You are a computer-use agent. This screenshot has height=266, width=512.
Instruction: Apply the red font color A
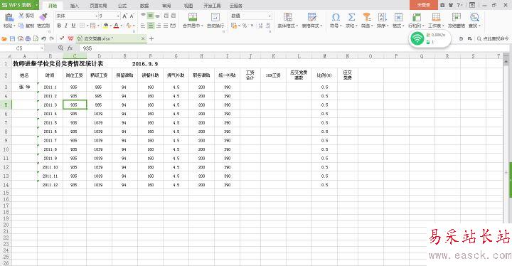[x=116, y=26]
